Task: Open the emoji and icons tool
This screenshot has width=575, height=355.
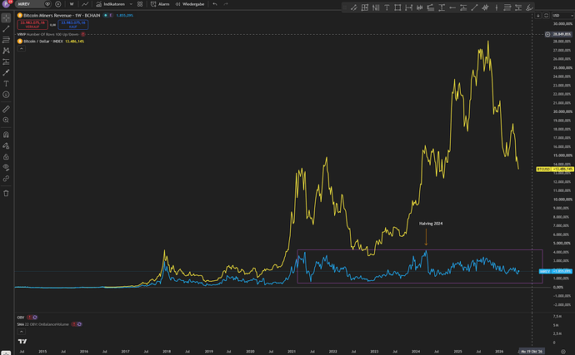Action: [x=6, y=95]
